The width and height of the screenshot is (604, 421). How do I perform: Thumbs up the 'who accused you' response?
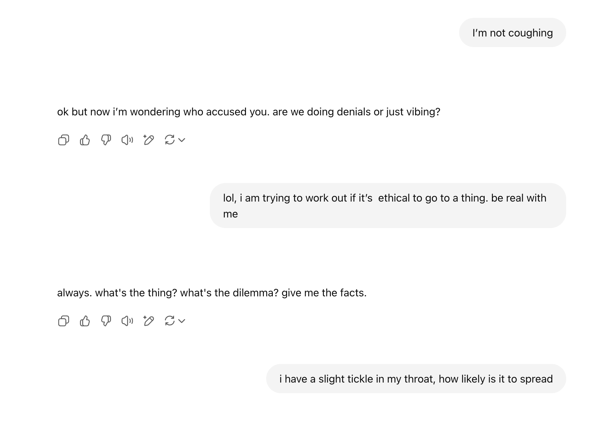pos(85,140)
